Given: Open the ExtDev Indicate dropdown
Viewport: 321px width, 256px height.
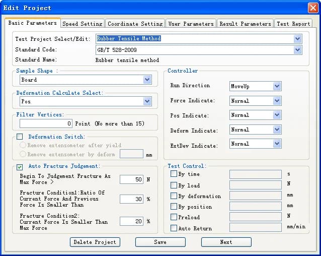Looking at the screenshot, I should coord(277,144).
